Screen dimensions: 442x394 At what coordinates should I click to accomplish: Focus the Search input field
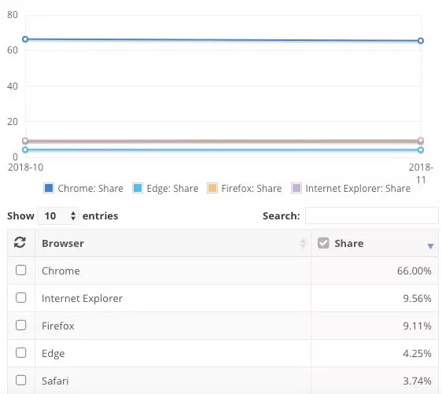(371, 215)
